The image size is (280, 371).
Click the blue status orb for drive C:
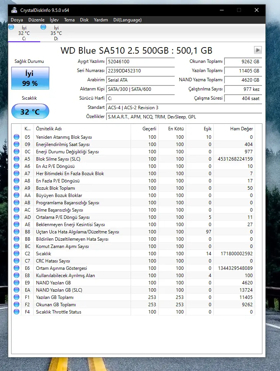pos(11,27)
